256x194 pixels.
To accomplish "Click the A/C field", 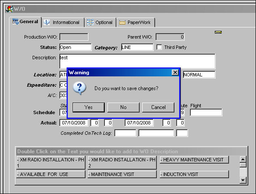I will pyautogui.click(x=63, y=95).
